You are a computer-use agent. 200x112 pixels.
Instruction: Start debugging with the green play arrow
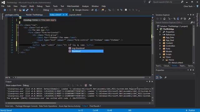(73, 10)
